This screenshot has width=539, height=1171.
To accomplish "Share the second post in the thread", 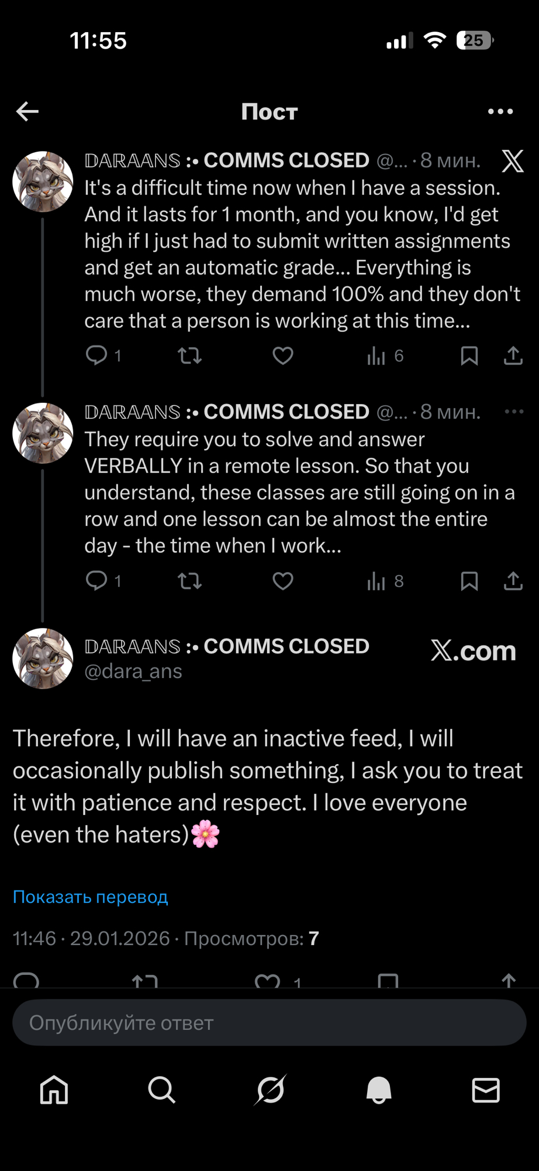I will pyautogui.click(x=513, y=581).
